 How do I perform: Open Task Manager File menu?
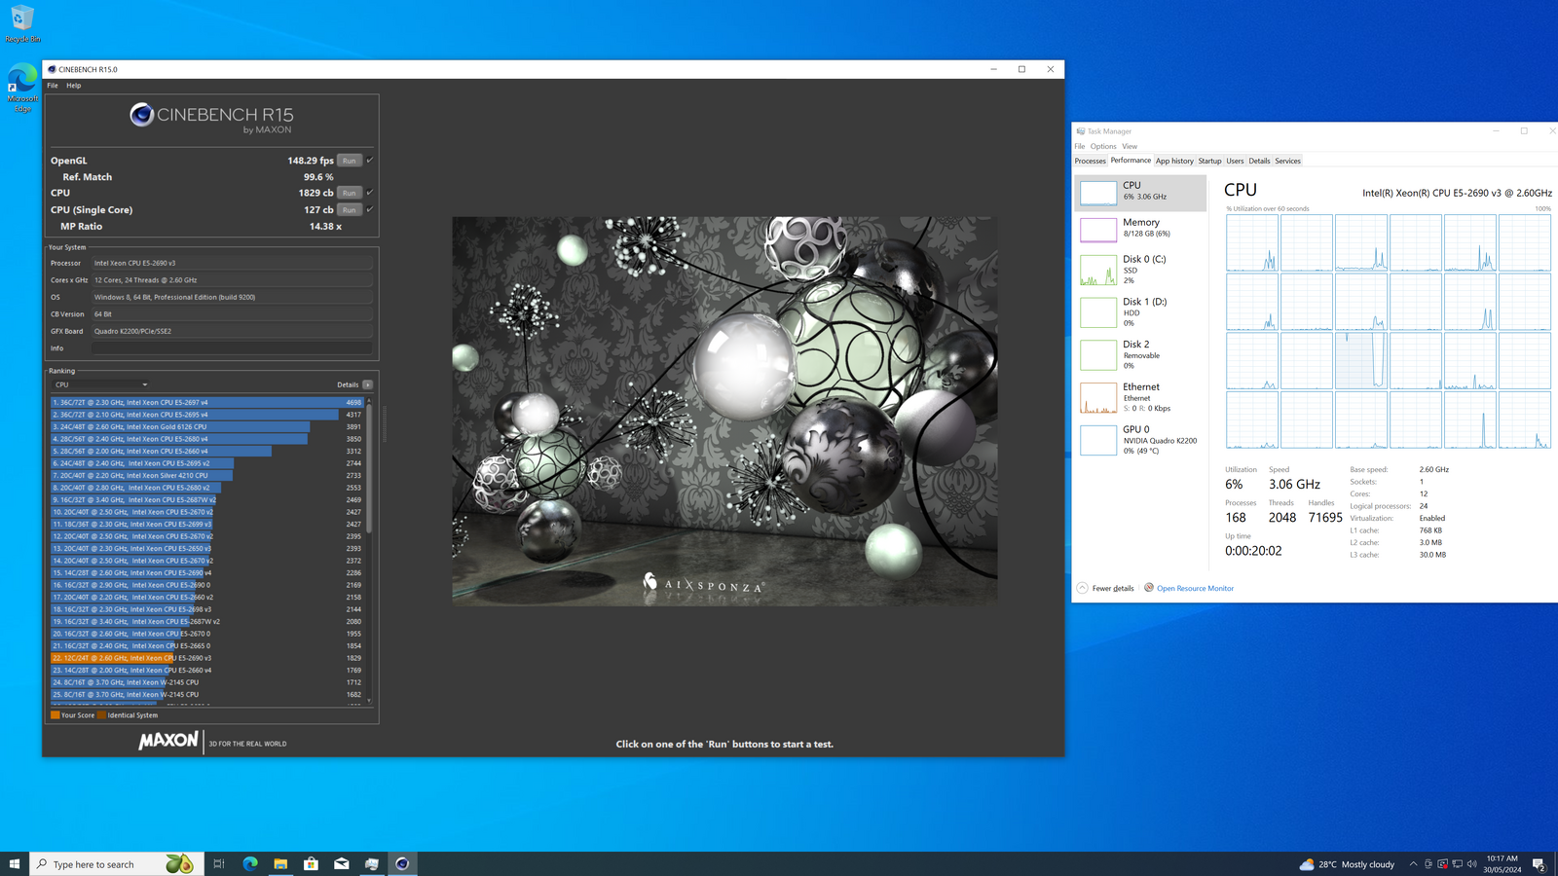1080,146
